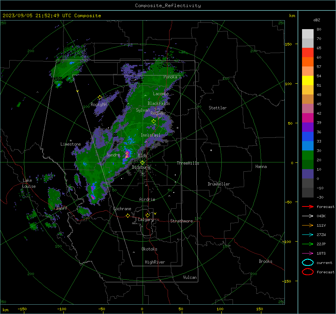Click the Lake Louise label
The height and width of the screenshot is (314, 336).
point(29,183)
